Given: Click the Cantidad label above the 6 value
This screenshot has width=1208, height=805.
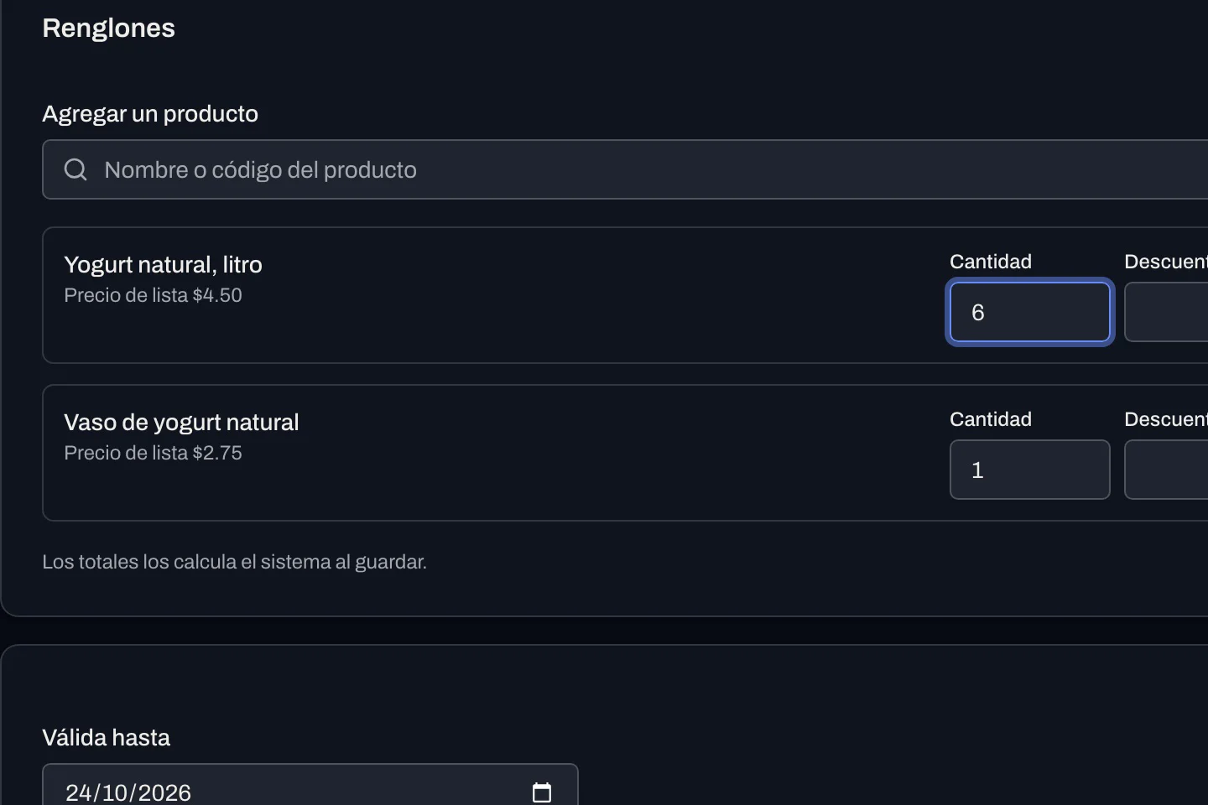Looking at the screenshot, I should 991,262.
